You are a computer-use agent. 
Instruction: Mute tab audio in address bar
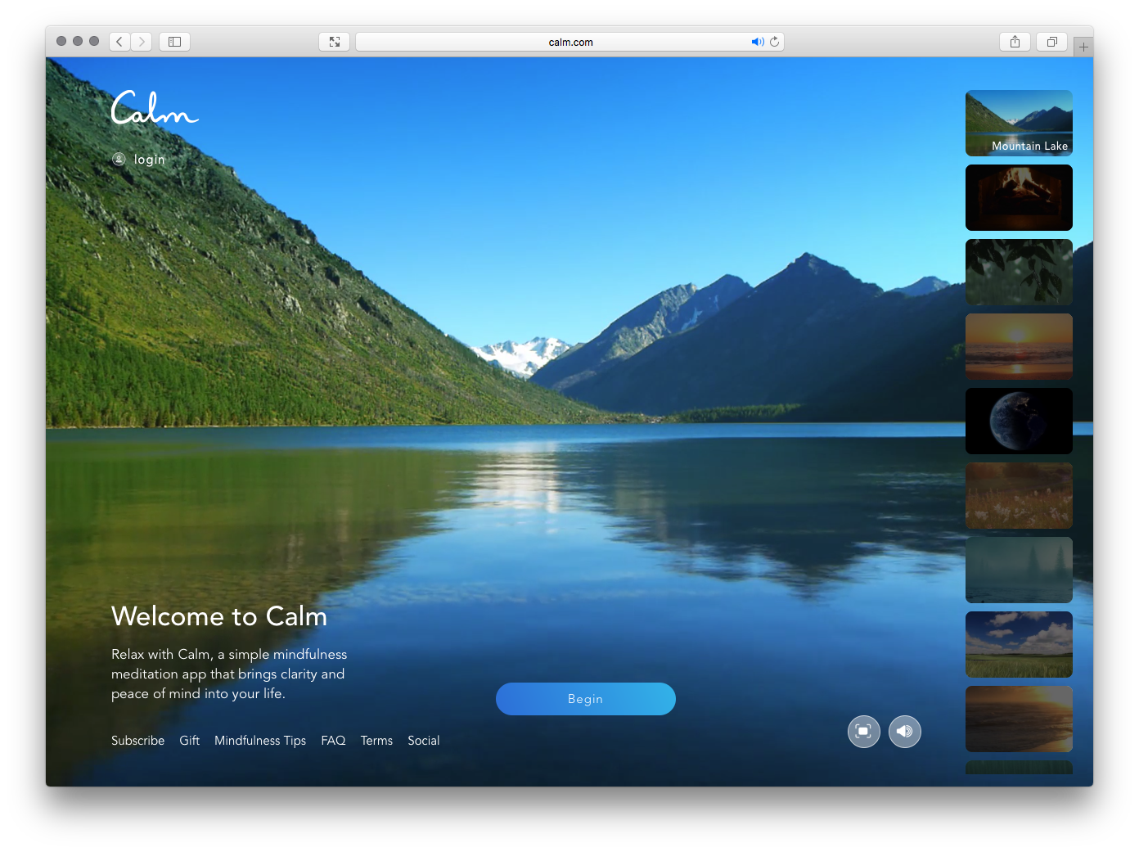757,42
